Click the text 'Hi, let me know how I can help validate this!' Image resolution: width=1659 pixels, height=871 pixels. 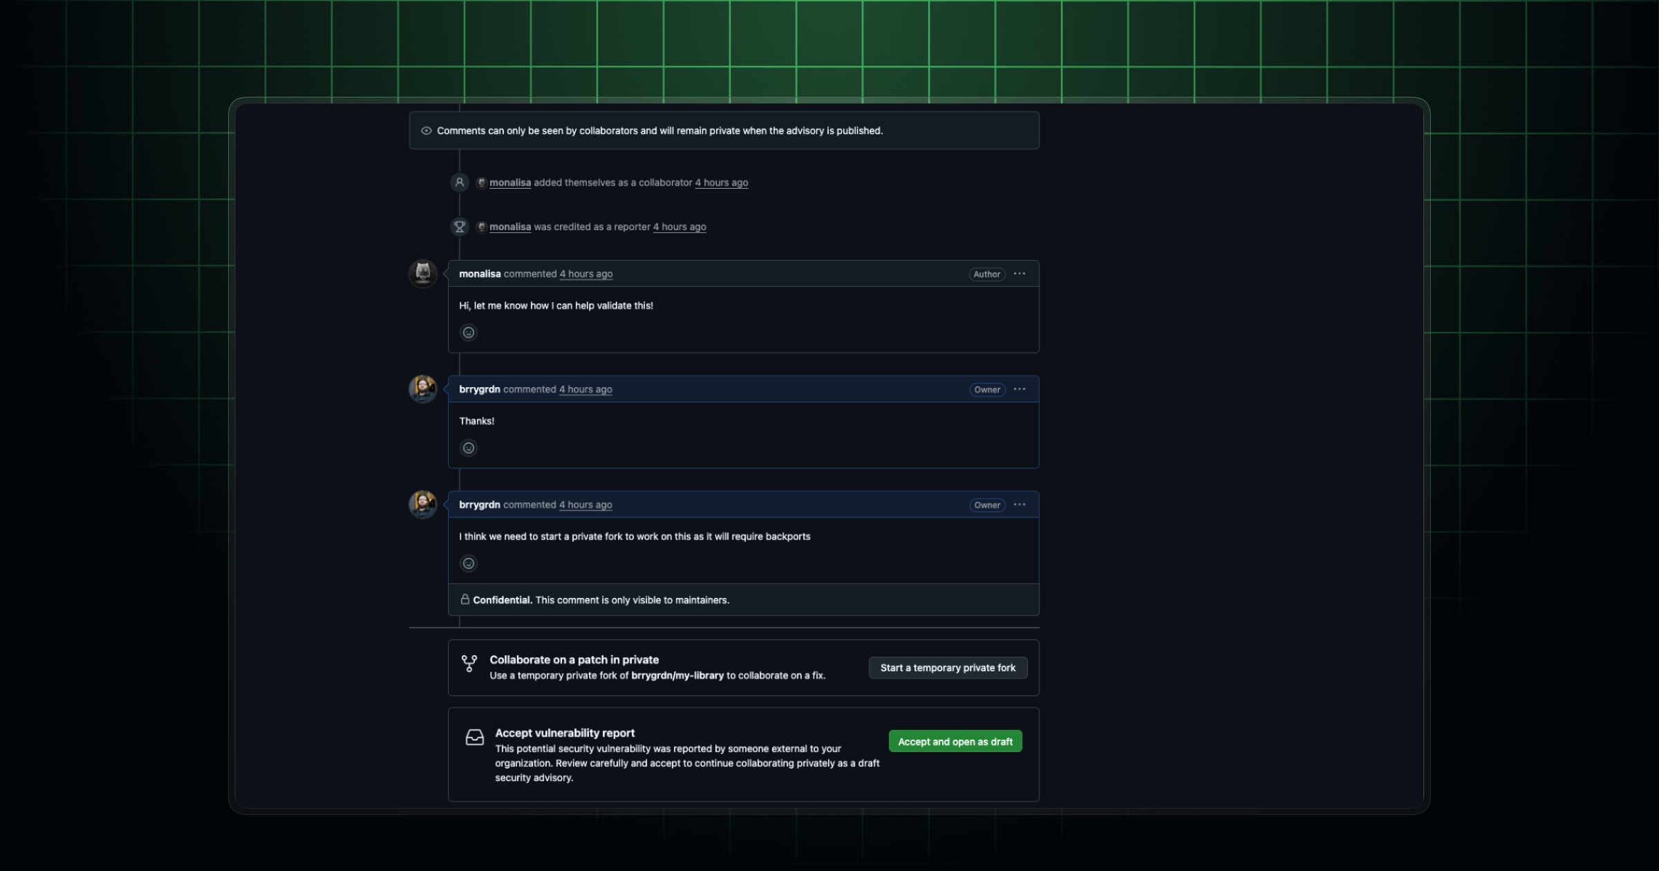[556, 306]
